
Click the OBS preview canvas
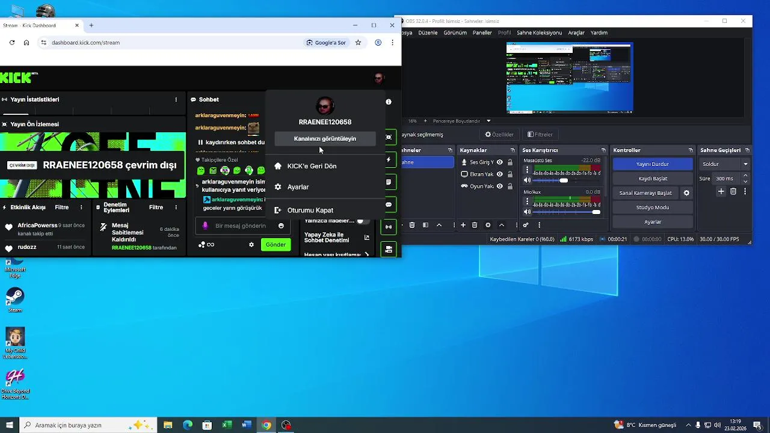569,78
